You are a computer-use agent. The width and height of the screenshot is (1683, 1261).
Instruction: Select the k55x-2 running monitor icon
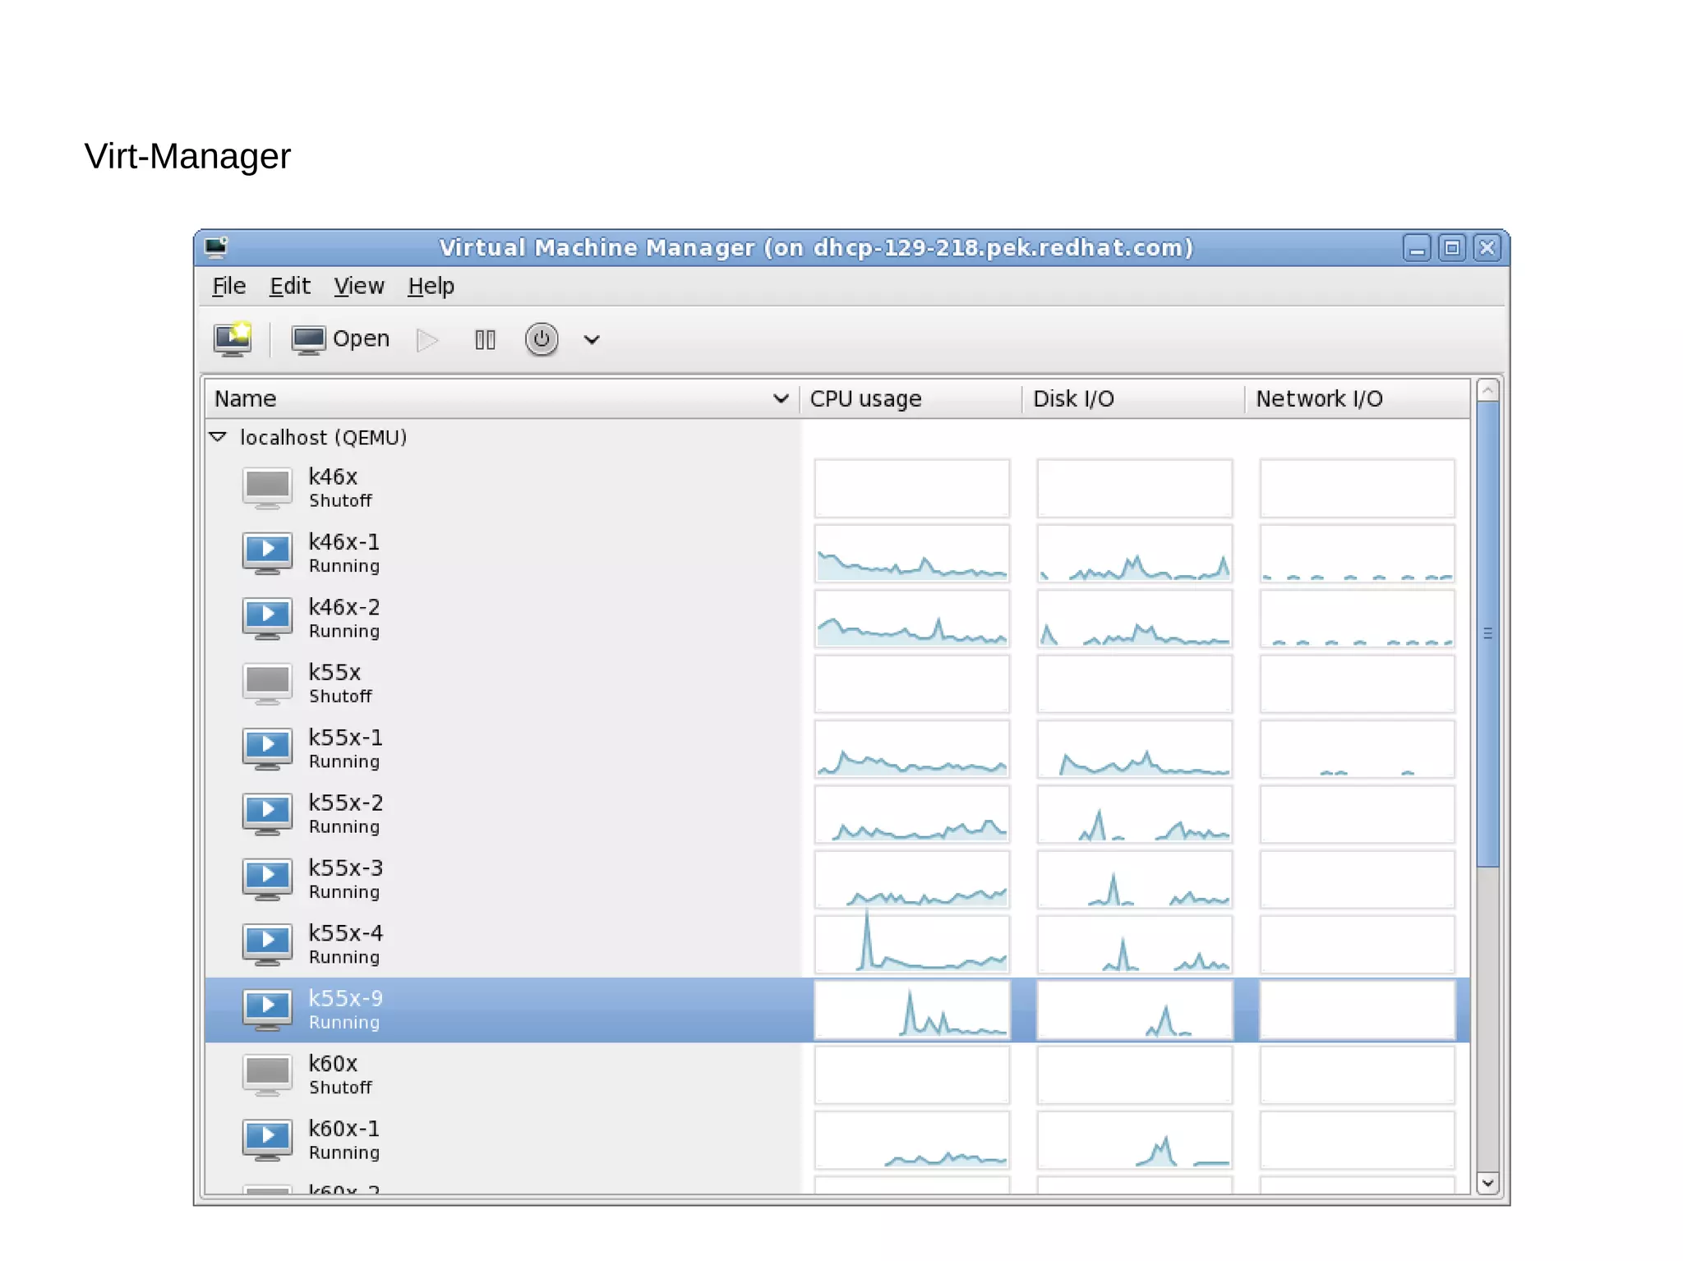point(267,814)
